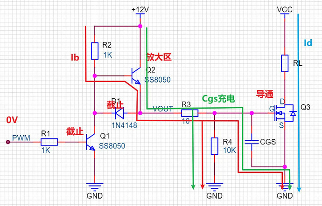Click the D1 diode symbol
This screenshot has width=322, height=206.
120,113
